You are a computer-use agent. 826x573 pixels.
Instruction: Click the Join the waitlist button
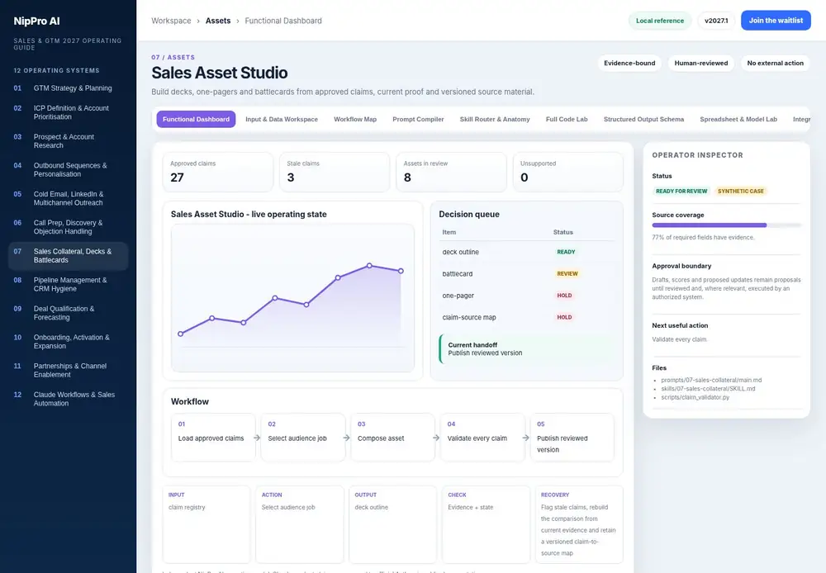pyautogui.click(x=776, y=21)
